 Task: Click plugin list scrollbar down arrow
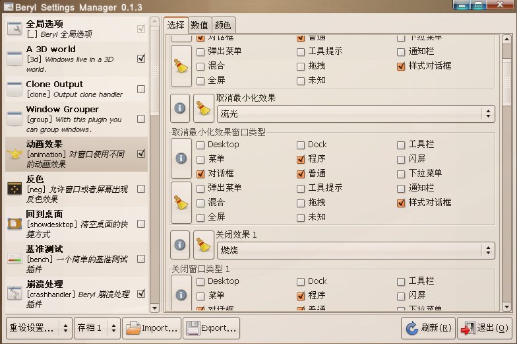click(x=154, y=308)
